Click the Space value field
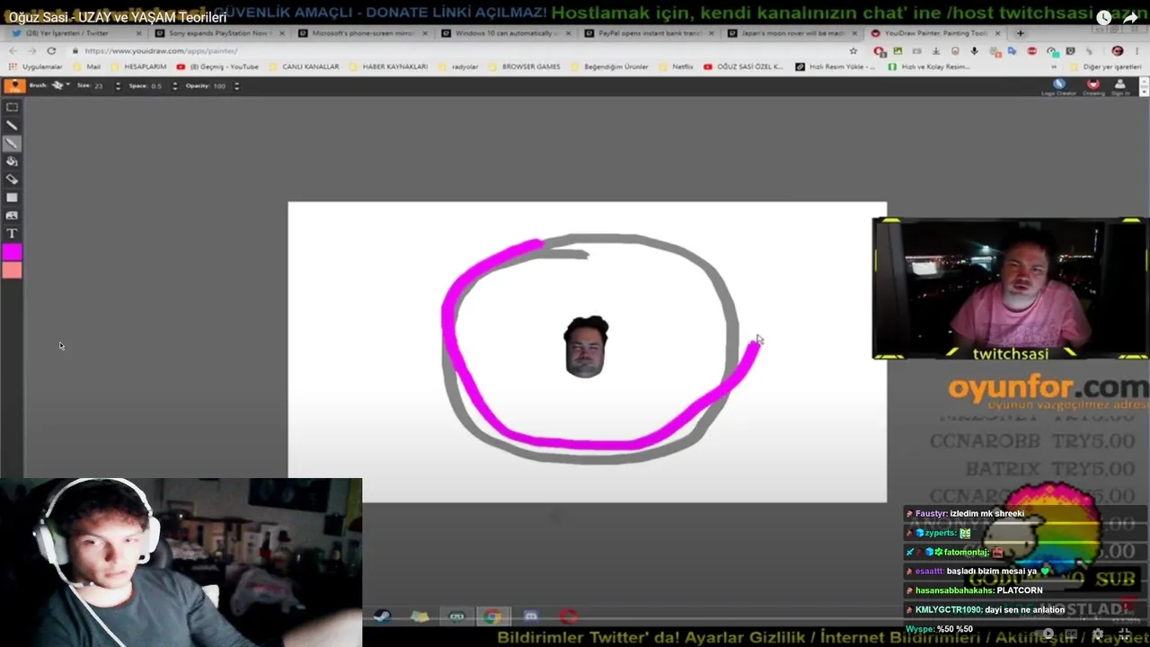 tap(156, 85)
